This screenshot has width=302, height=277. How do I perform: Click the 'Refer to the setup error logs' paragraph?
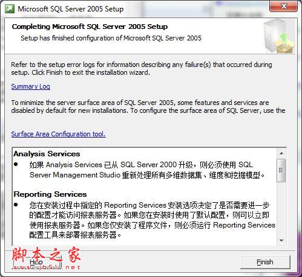pos(142,68)
